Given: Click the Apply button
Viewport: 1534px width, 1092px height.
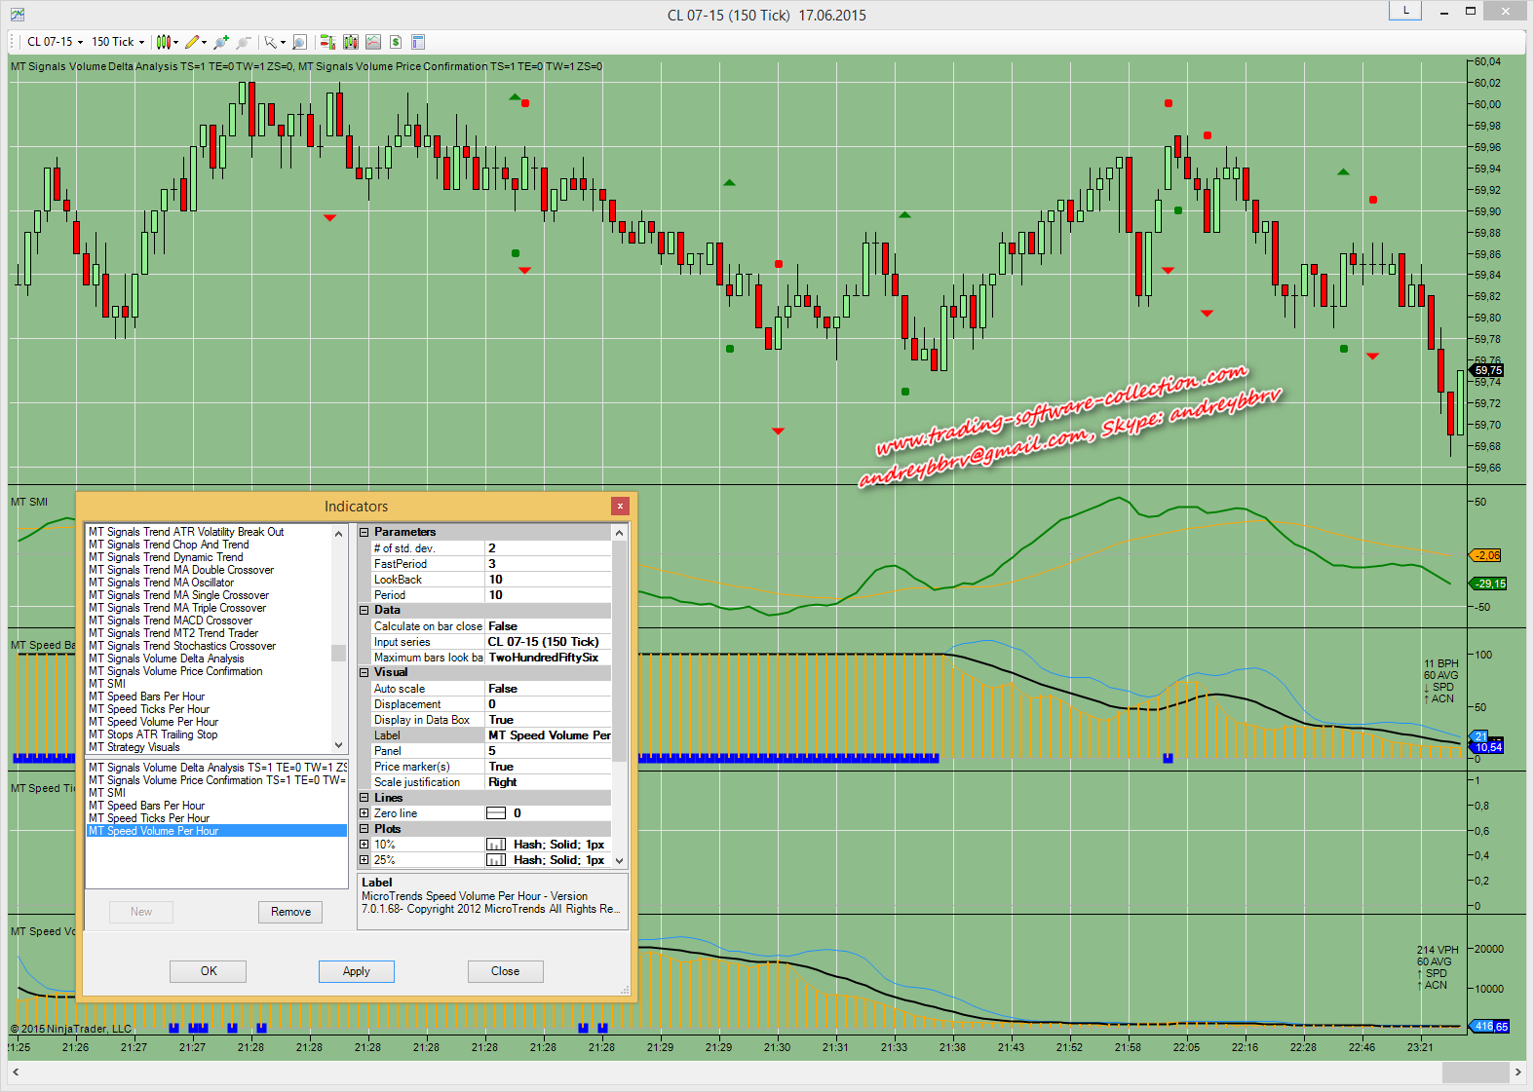Looking at the screenshot, I should (x=356, y=971).
